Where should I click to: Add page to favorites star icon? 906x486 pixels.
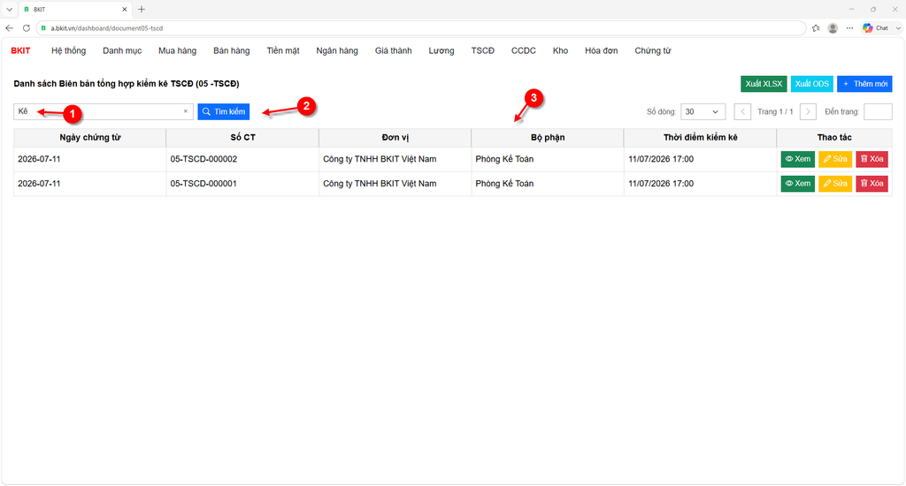(816, 27)
